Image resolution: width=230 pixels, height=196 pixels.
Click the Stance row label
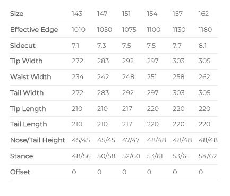[21, 156]
